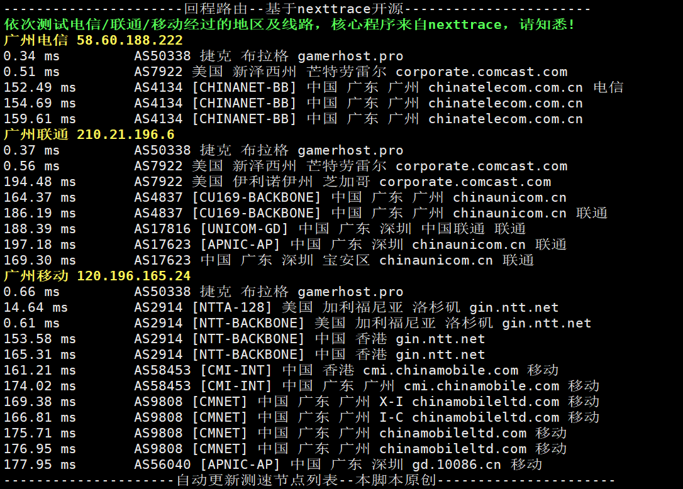
Task: Click the 广州联通 210.21.196.6 heading
Action: point(89,135)
